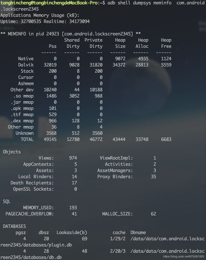Click the Proxy Binders label
206x260 pixels.
coord(115,177)
